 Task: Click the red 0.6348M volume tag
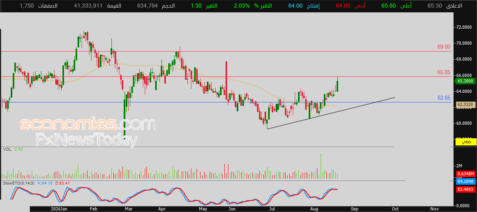pos(466,174)
